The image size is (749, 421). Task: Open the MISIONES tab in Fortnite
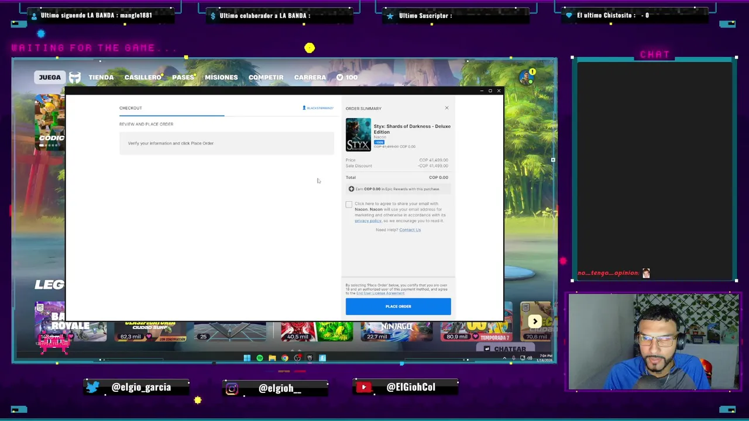pyautogui.click(x=221, y=77)
